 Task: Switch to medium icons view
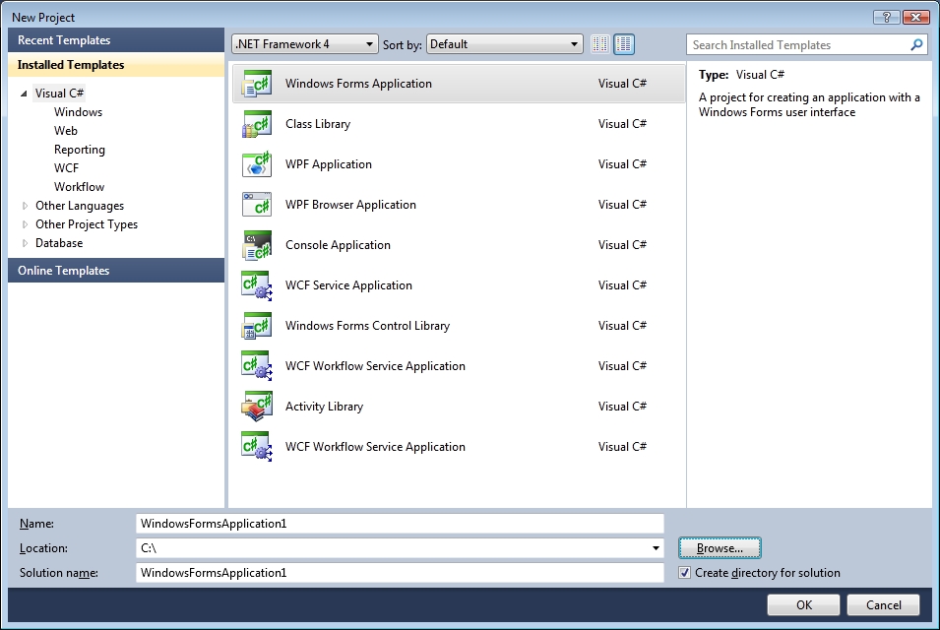(x=624, y=44)
